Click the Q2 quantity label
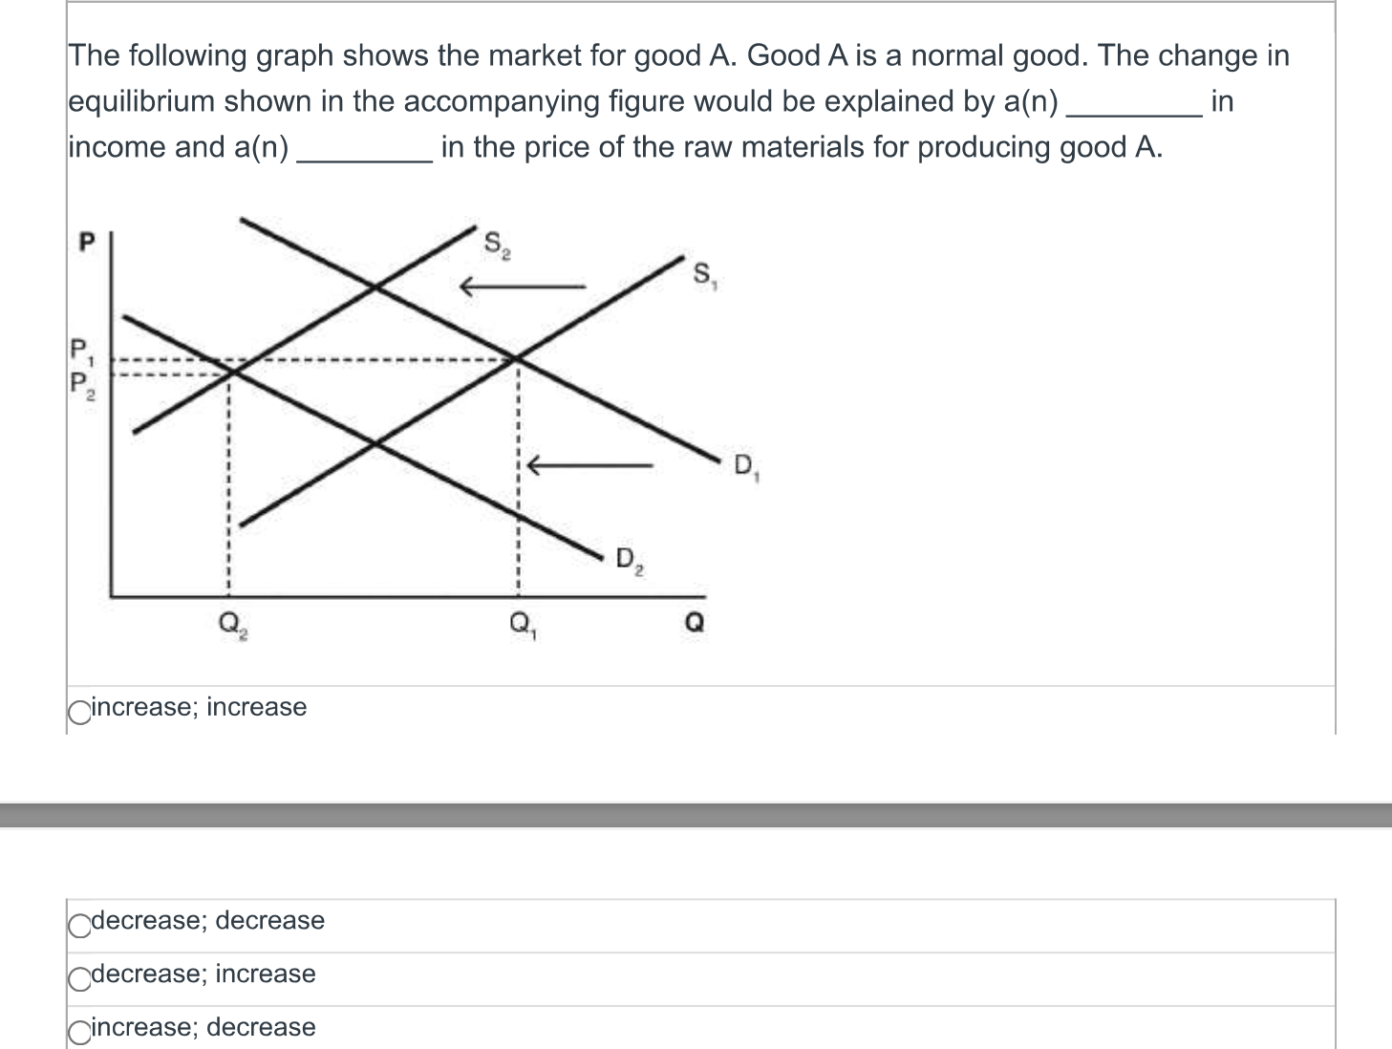This screenshot has width=1392, height=1049. 230,623
